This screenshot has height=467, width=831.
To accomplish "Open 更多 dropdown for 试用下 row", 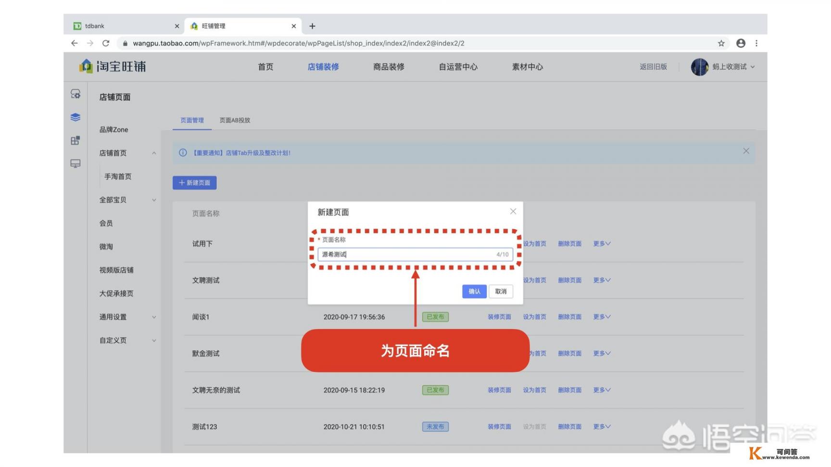I will pyautogui.click(x=602, y=244).
